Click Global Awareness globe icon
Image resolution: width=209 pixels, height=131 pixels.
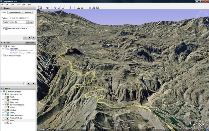point(8,115)
